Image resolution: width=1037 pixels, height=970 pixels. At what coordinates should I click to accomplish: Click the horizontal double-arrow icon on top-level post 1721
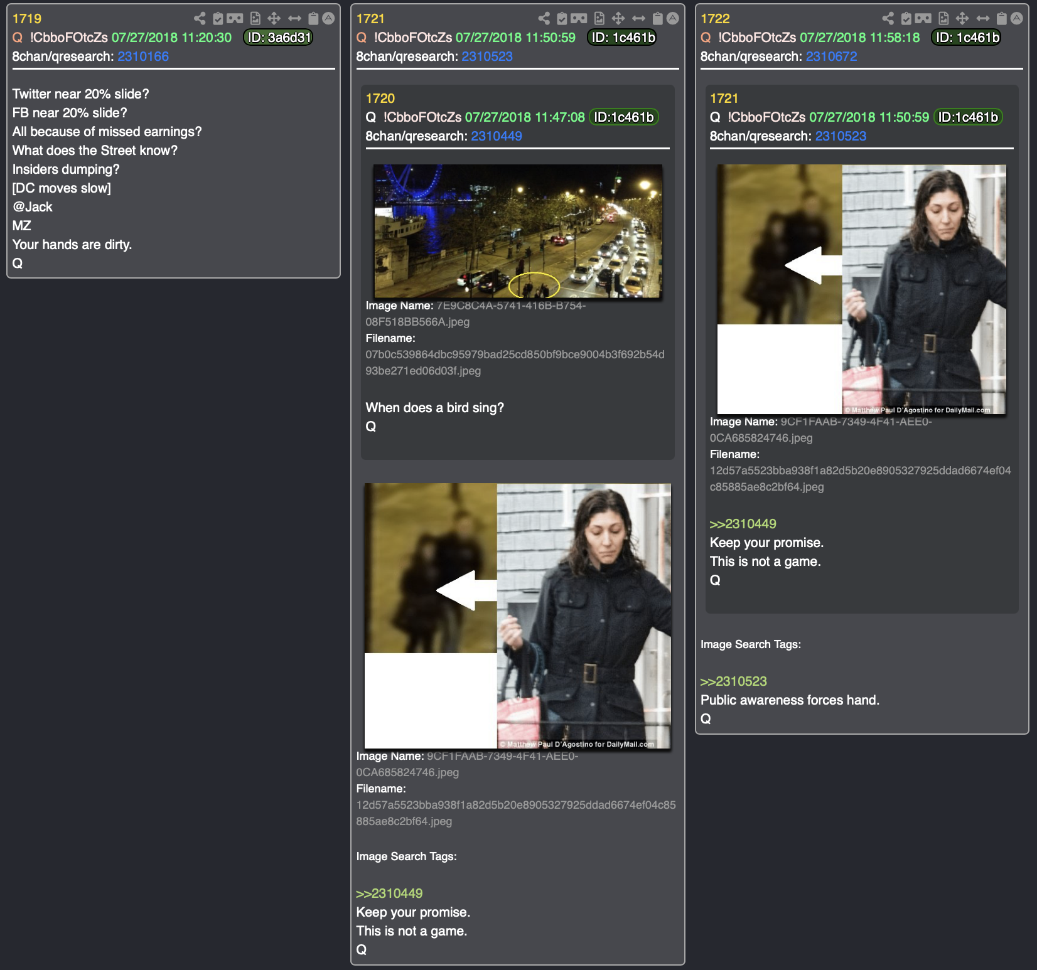point(639,18)
